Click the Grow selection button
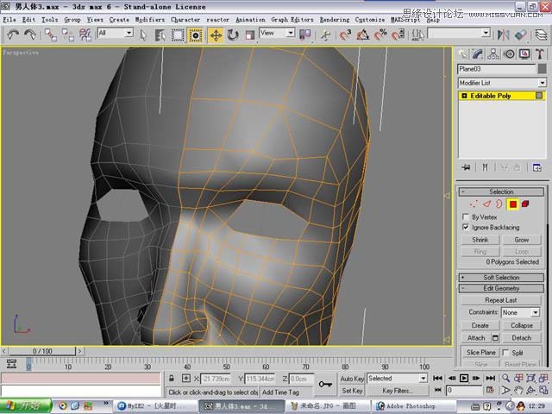The height and width of the screenshot is (414, 552). point(522,240)
